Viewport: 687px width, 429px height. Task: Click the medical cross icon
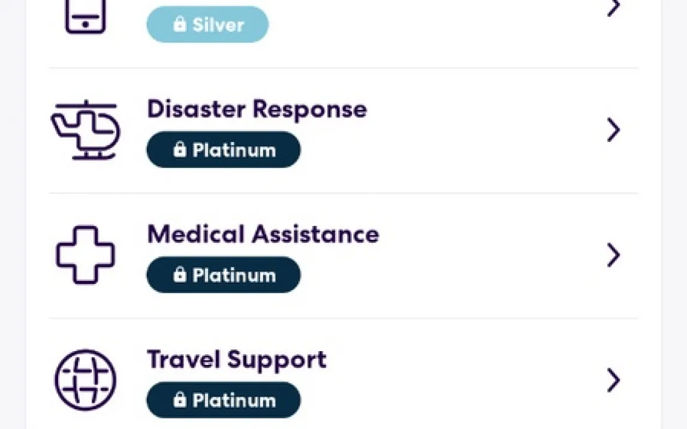click(x=85, y=255)
